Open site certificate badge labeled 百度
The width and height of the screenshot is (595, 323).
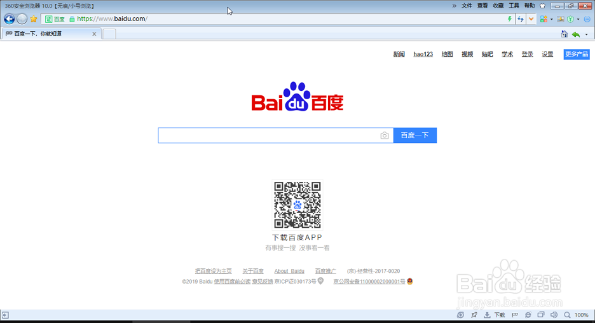[55, 19]
